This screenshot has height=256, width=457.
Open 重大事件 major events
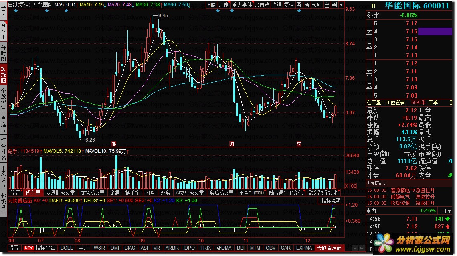click(x=242, y=5)
